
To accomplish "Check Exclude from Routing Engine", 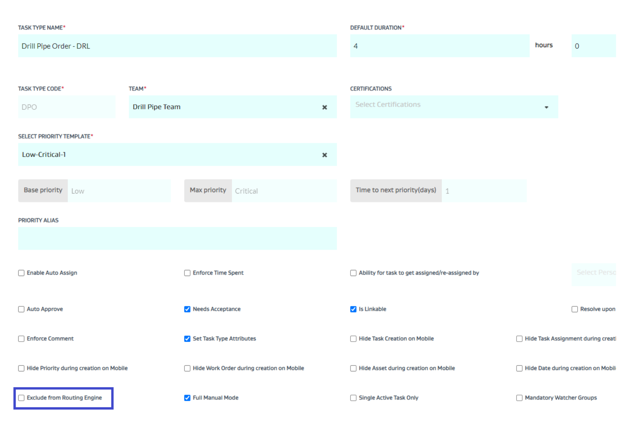I will pos(22,398).
